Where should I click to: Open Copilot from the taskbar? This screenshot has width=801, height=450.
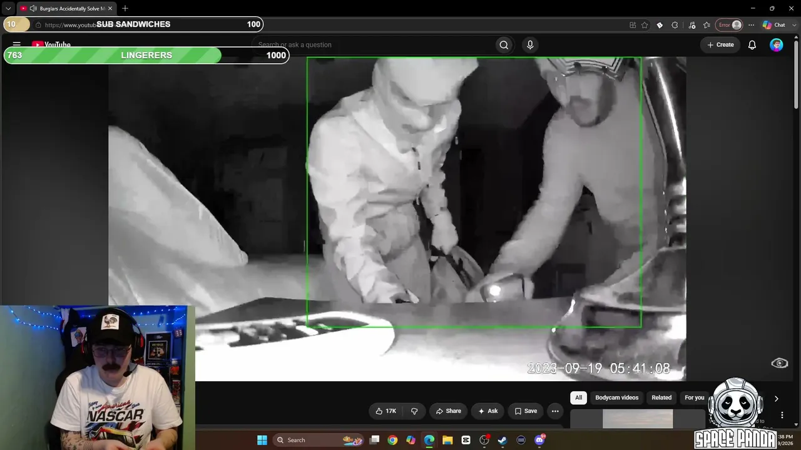[x=411, y=440]
